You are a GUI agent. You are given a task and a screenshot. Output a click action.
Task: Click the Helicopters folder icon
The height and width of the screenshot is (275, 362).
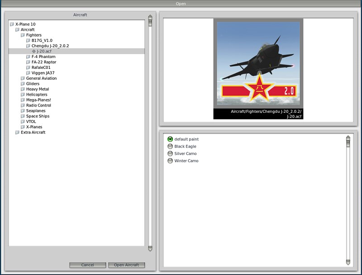[x=23, y=95]
